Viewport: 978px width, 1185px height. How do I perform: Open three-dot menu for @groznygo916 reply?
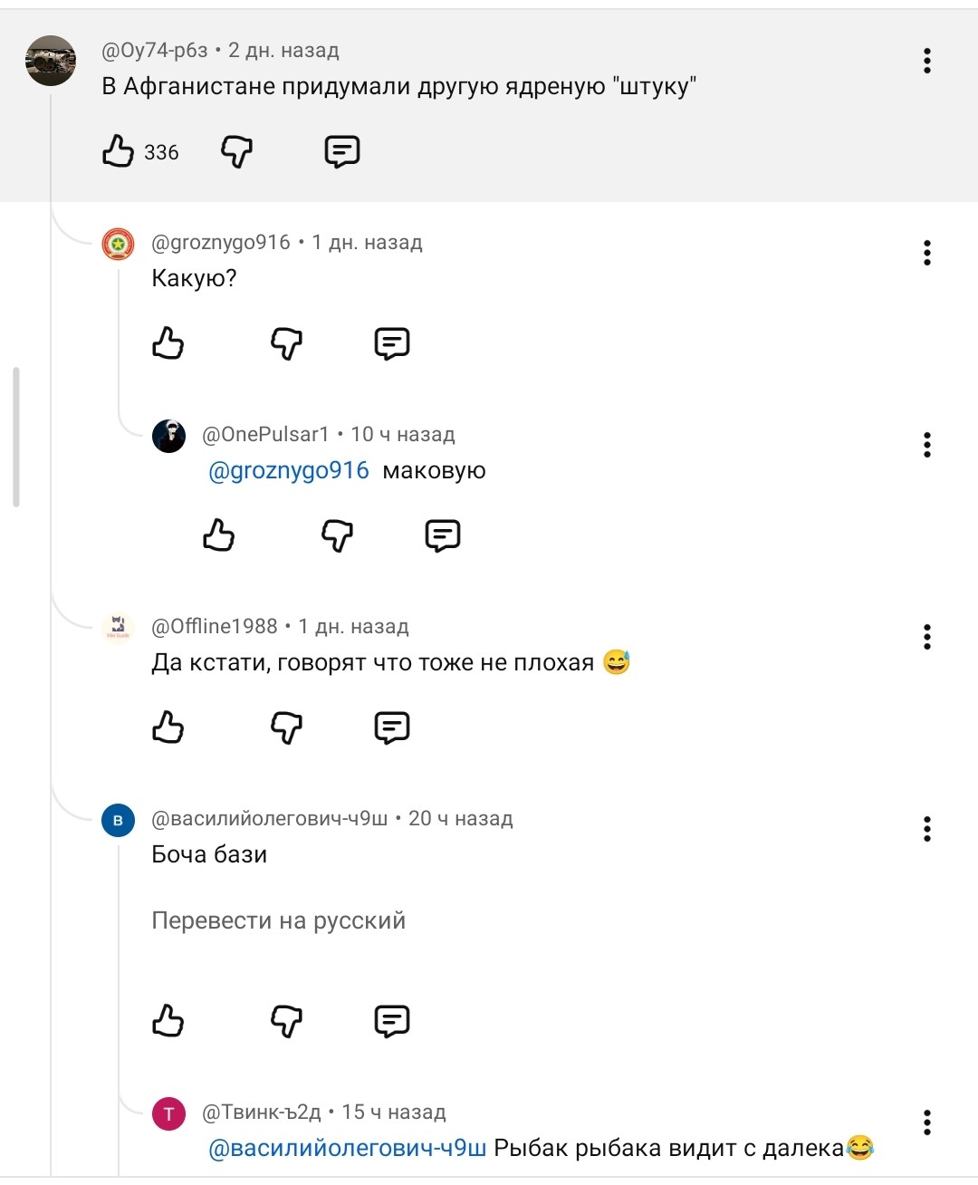[926, 253]
